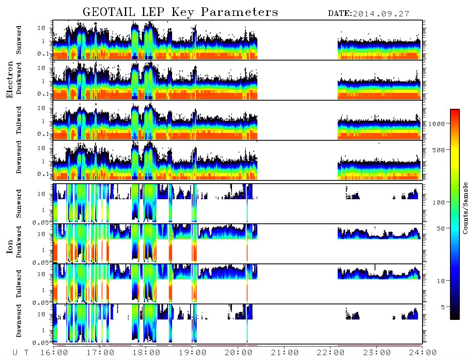Select the Ion Sunward panel label

coord(19,204)
